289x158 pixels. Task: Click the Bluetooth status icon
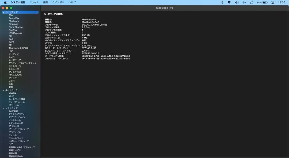[222, 2]
